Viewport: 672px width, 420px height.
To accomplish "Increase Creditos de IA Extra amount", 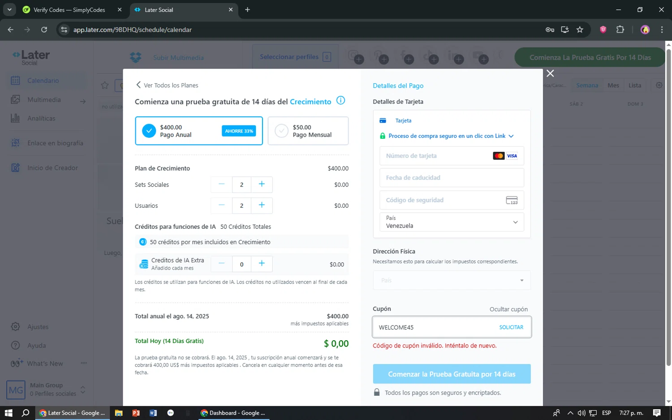I will coord(262,264).
